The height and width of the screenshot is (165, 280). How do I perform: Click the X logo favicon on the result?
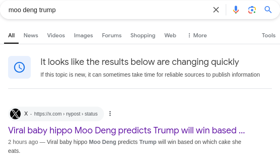[15, 114]
